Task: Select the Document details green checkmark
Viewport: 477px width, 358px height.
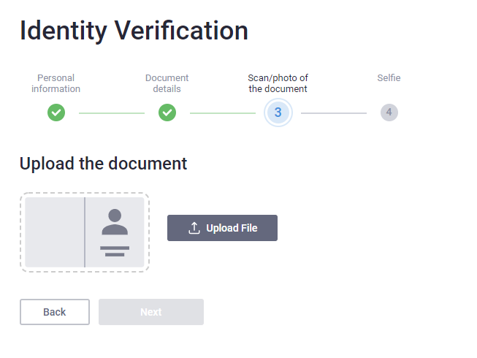Action: (167, 113)
